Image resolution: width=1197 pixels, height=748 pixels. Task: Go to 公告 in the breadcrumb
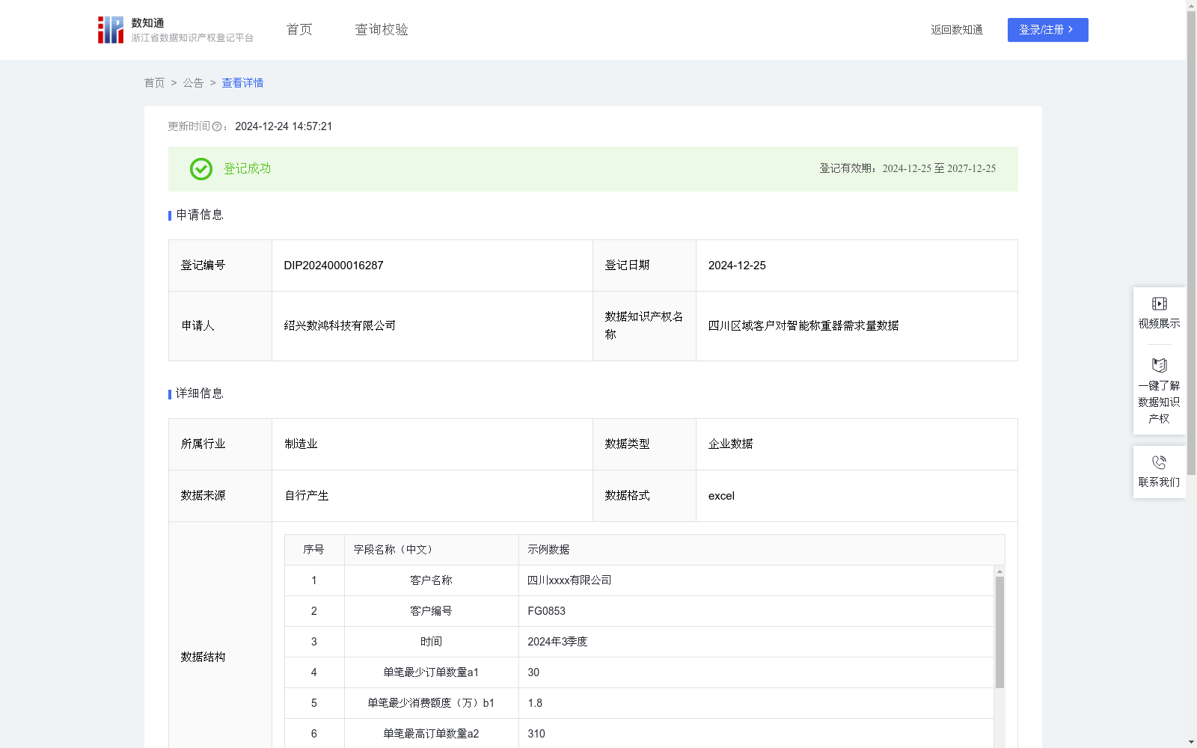193,83
